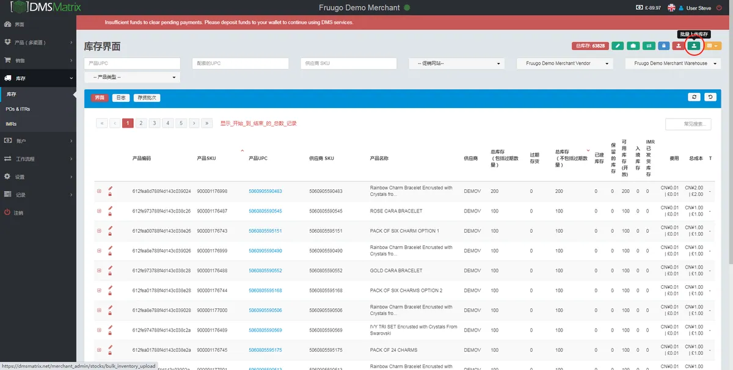Click the undo reset icon in the blue header bar
The height and width of the screenshot is (370, 733).
(710, 96)
